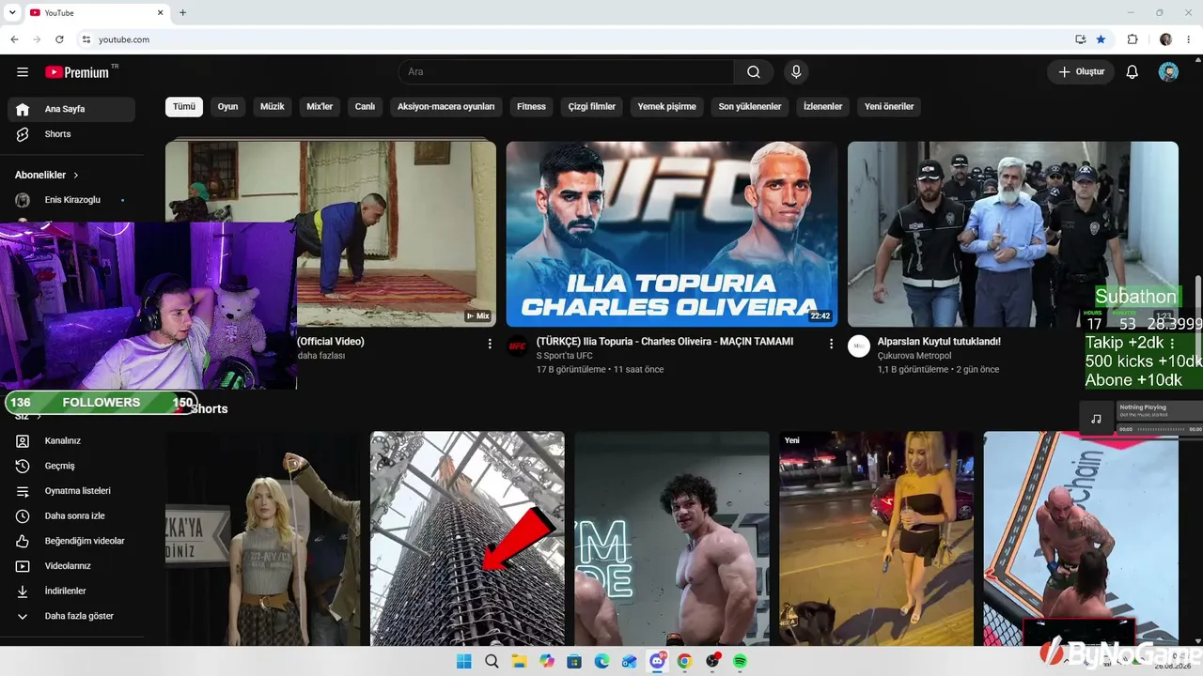This screenshot has width=1203, height=676.
Task: Open Daha sonra izle list
Action: click(x=71, y=516)
